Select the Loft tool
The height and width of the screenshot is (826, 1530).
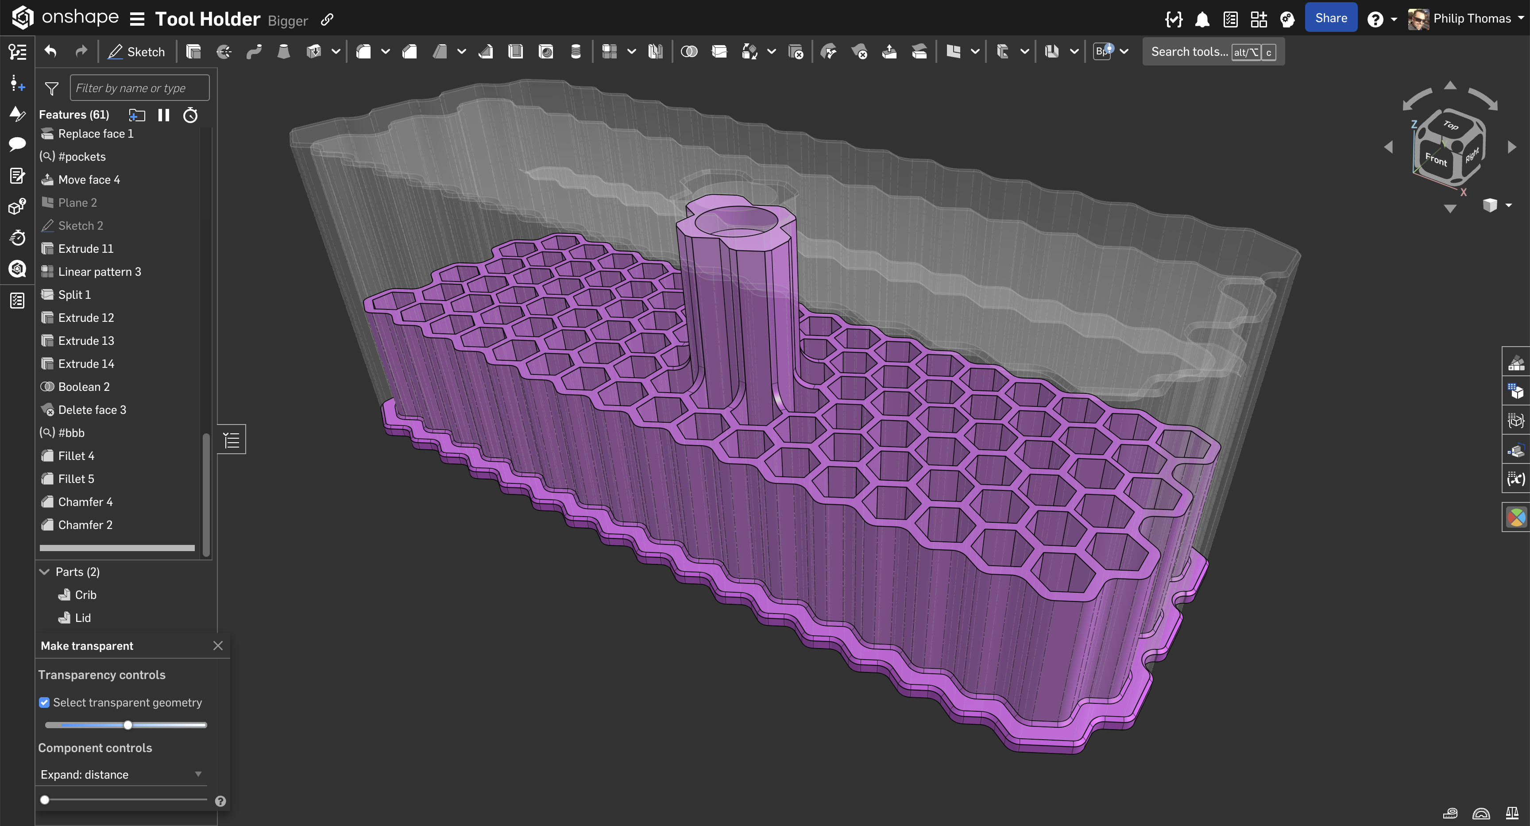pos(284,52)
